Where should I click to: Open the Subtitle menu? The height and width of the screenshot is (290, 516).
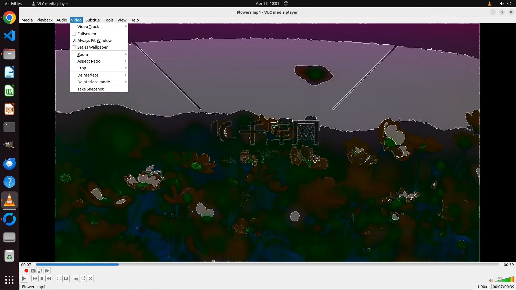pyautogui.click(x=92, y=20)
